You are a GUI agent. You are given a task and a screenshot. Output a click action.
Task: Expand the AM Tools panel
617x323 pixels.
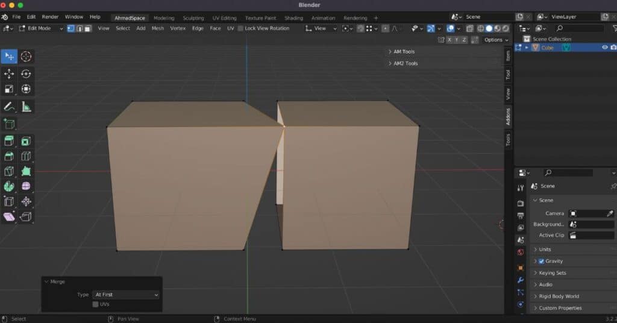tap(404, 52)
